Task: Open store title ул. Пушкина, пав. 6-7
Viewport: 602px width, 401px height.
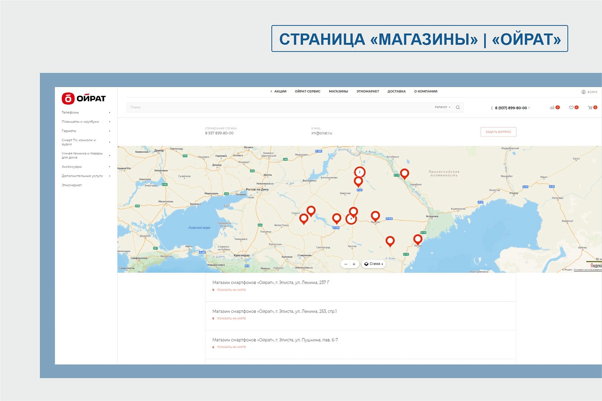Action: click(275, 340)
